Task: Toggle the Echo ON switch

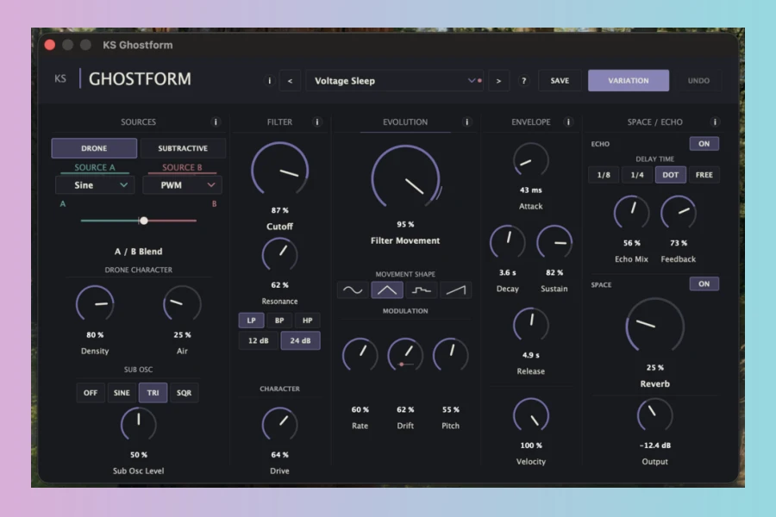Action: pos(704,144)
